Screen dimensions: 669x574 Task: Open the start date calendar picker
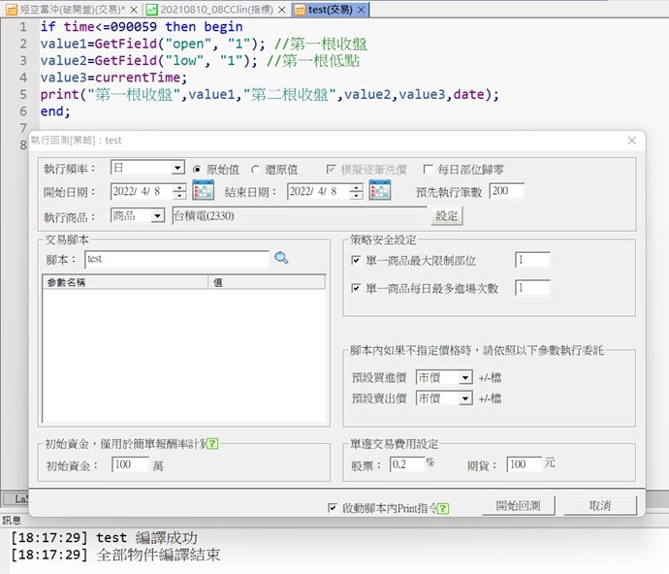click(x=203, y=191)
